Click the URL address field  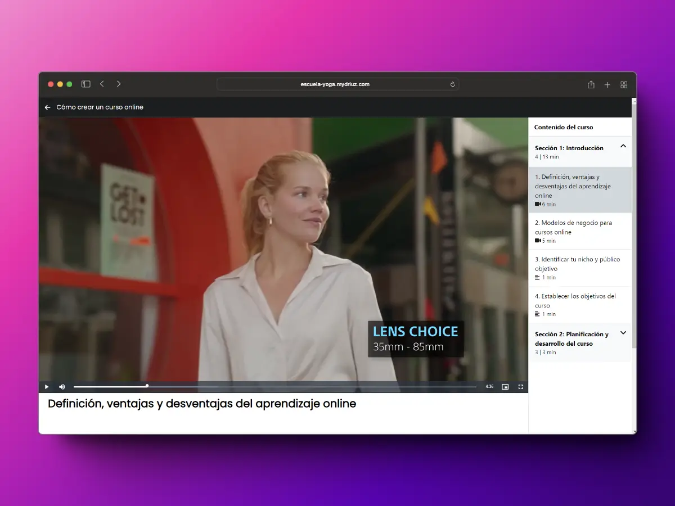(x=335, y=84)
